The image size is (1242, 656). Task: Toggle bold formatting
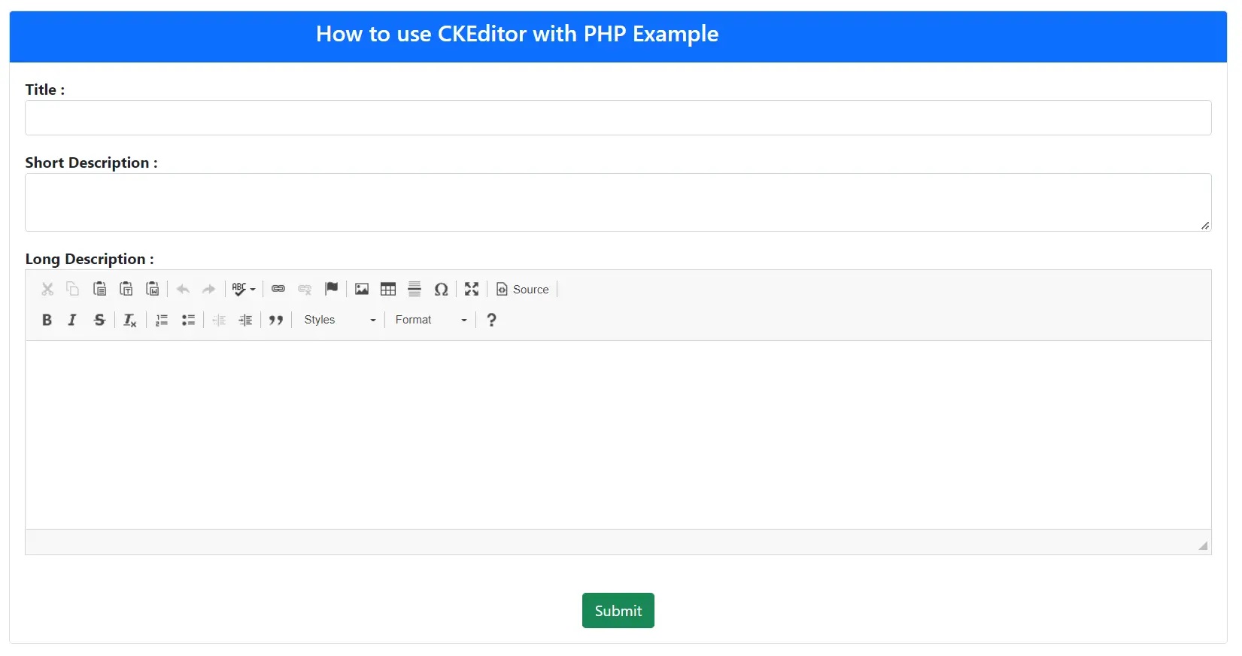47,320
